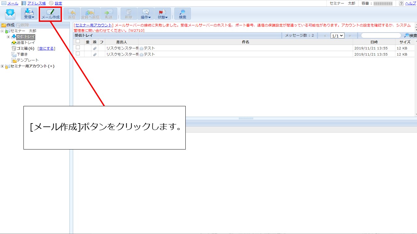Screen dimensions: 417x234
Task: Check the second テスト message checkbox
Action: (78, 54)
